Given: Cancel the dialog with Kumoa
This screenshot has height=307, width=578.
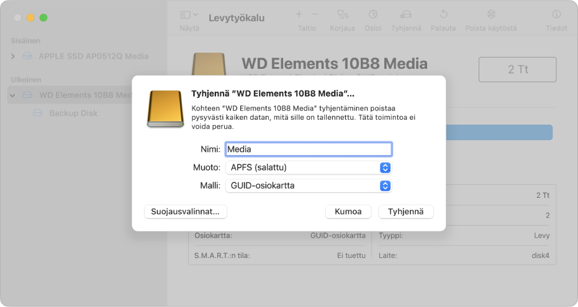Looking at the screenshot, I should (x=348, y=211).
